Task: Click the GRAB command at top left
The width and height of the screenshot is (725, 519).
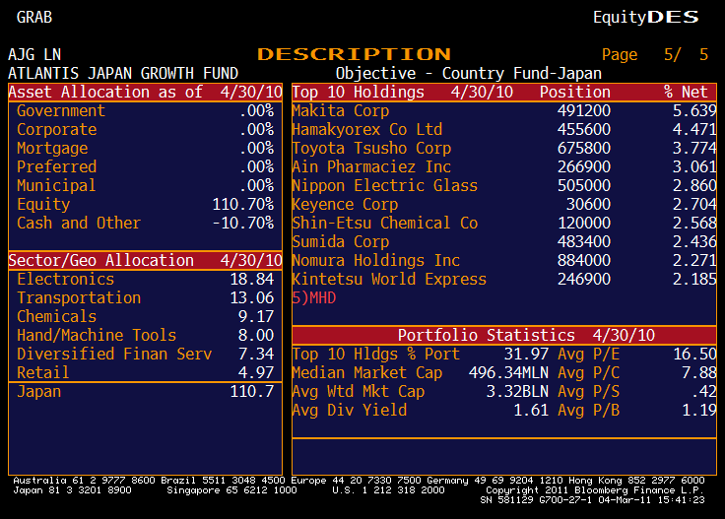Action: [34, 17]
